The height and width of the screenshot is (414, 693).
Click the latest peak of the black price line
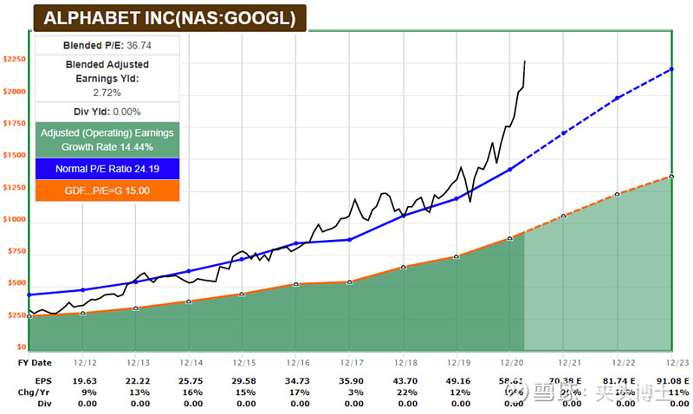[525, 61]
